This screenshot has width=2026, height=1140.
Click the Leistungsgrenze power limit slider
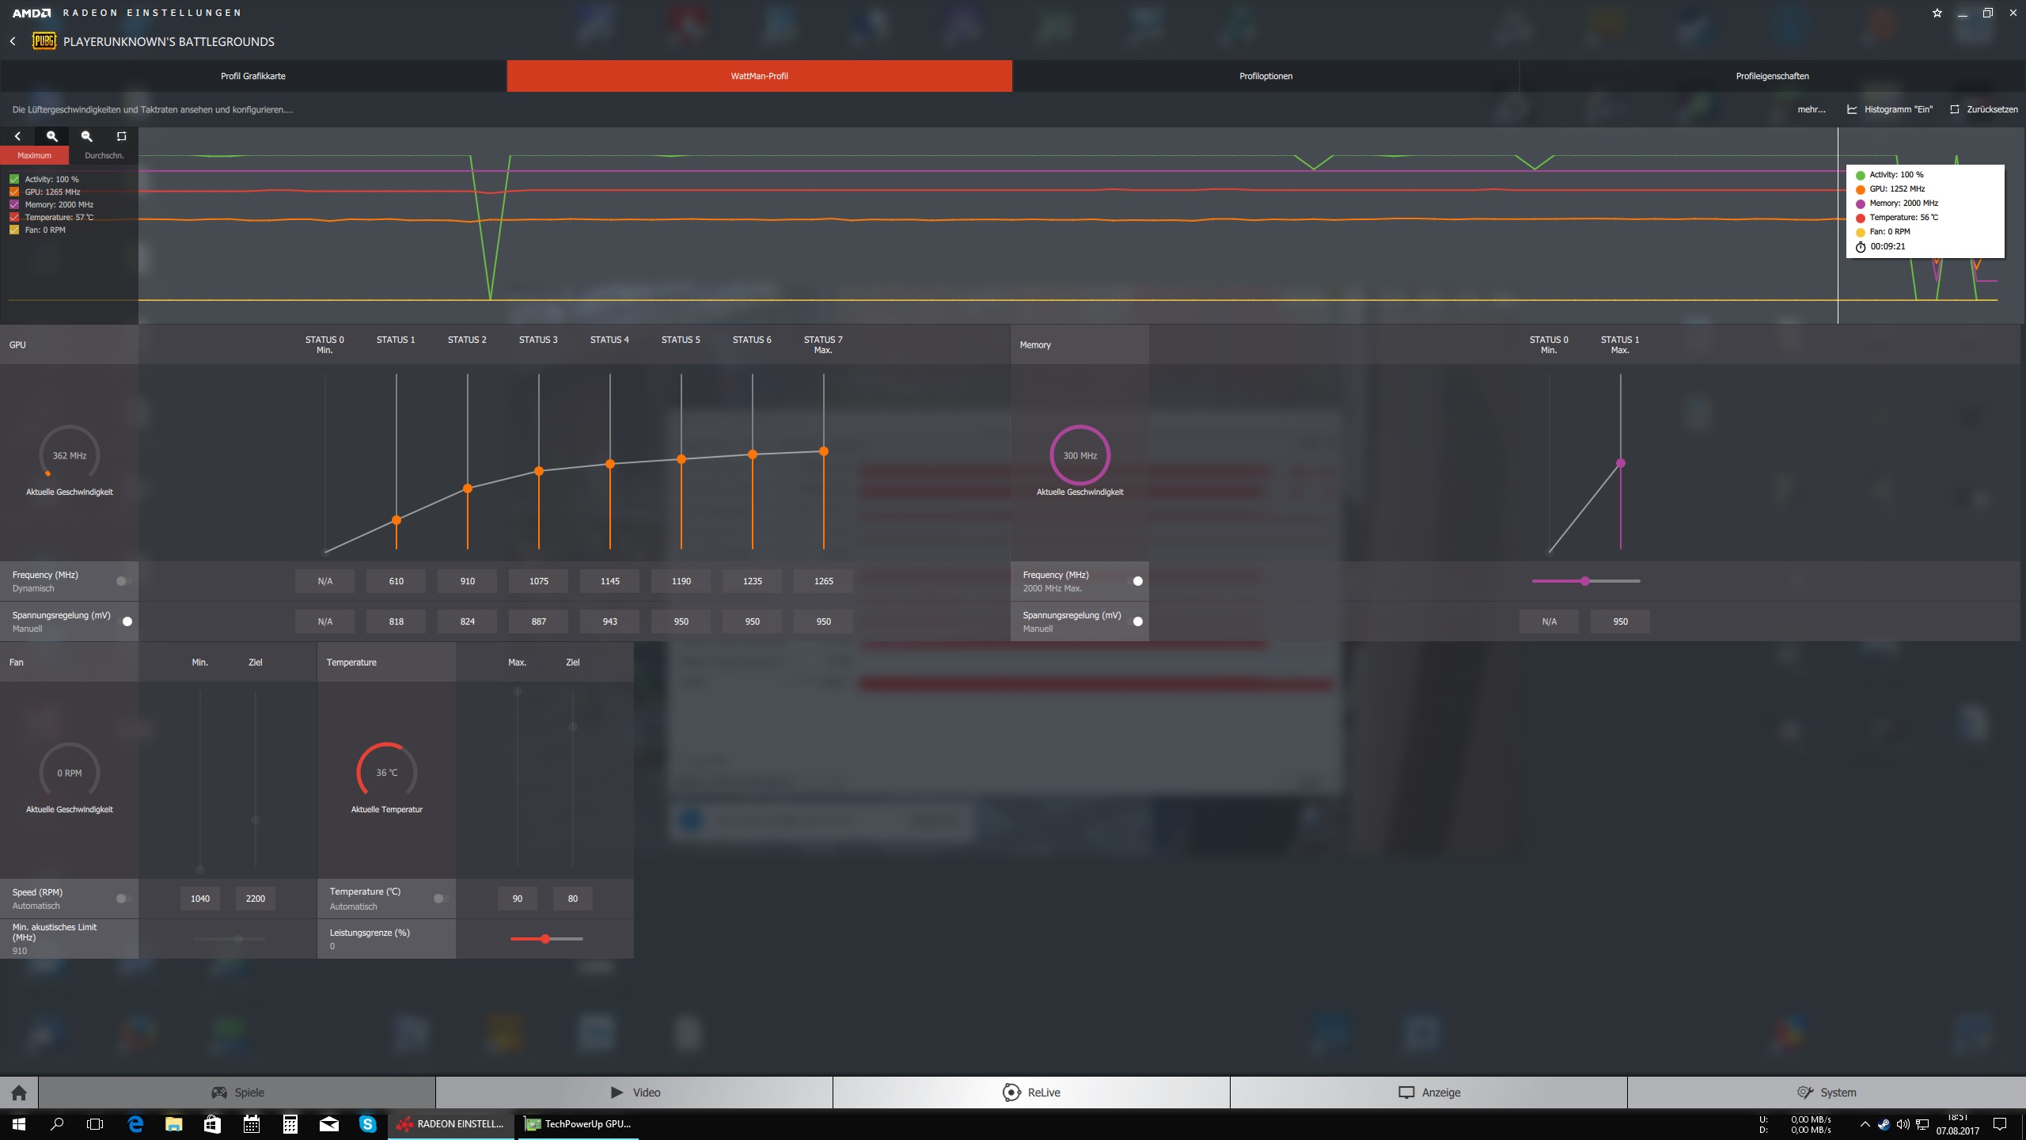point(545,939)
